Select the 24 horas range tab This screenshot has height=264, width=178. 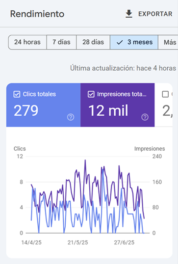tap(27, 42)
